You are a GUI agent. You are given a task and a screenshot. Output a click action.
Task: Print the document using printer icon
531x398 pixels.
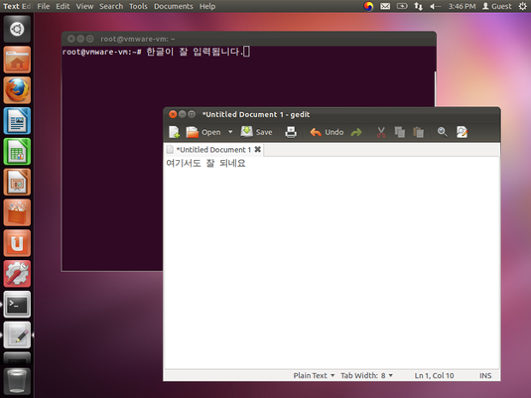click(x=291, y=132)
